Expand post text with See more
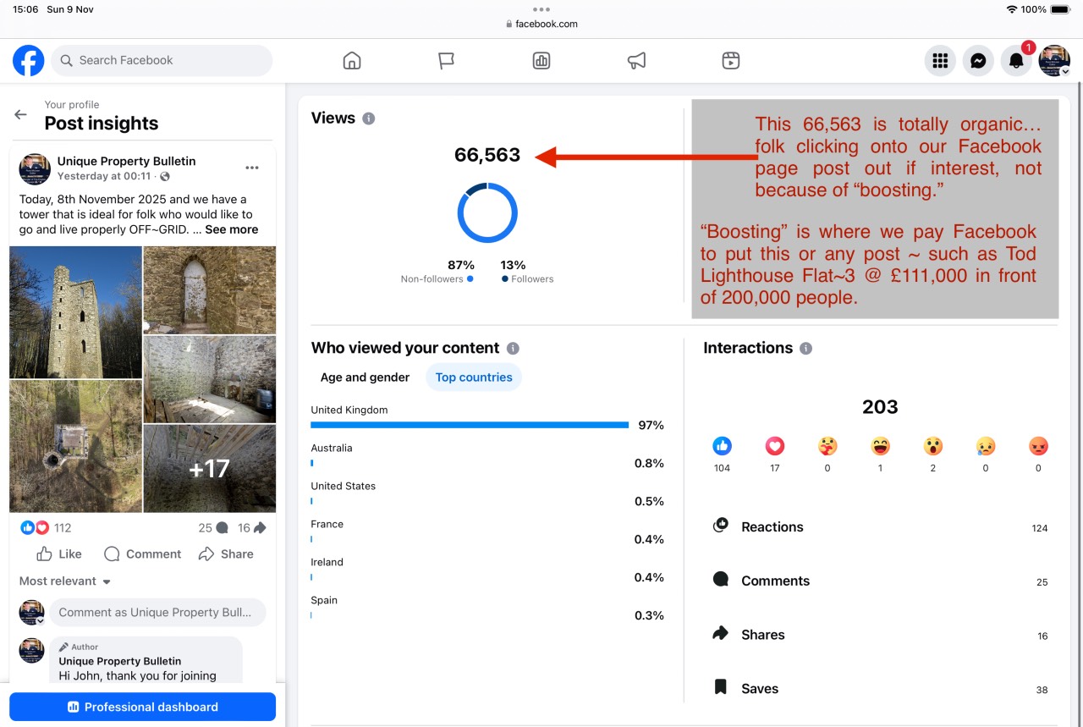This screenshot has height=727, width=1083. 231,229
